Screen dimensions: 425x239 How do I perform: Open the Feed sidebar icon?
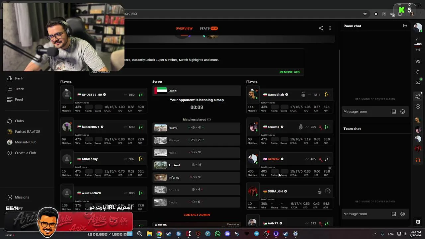point(10,100)
